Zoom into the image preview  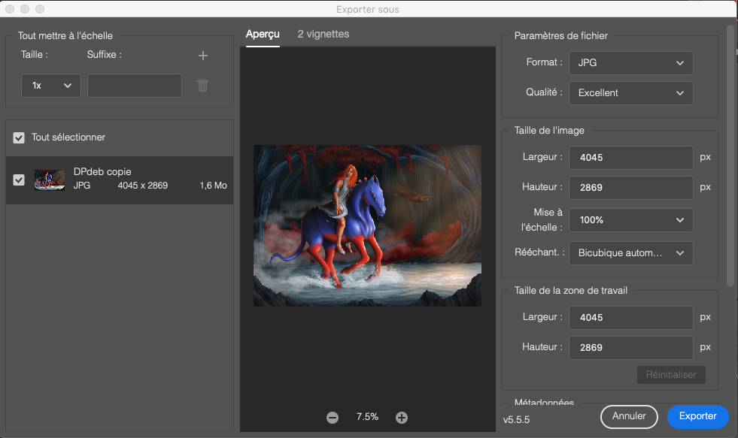tap(402, 417)
